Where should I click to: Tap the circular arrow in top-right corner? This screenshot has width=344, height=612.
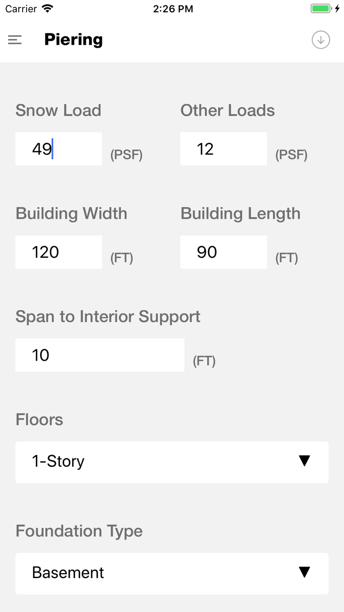coord(320,39)
